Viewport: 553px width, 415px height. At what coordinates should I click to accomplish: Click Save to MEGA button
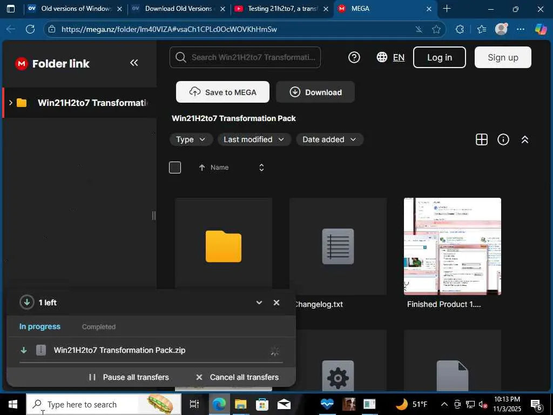tap(222, 92)
